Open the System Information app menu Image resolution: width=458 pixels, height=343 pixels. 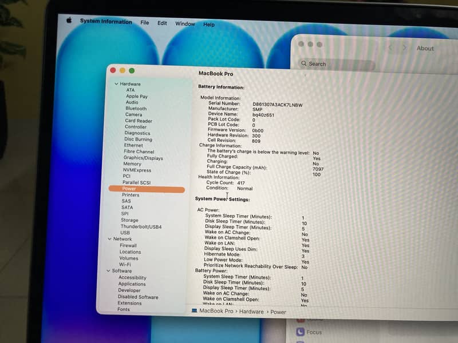106,22
